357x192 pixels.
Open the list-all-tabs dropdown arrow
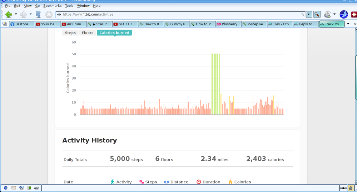348,24
